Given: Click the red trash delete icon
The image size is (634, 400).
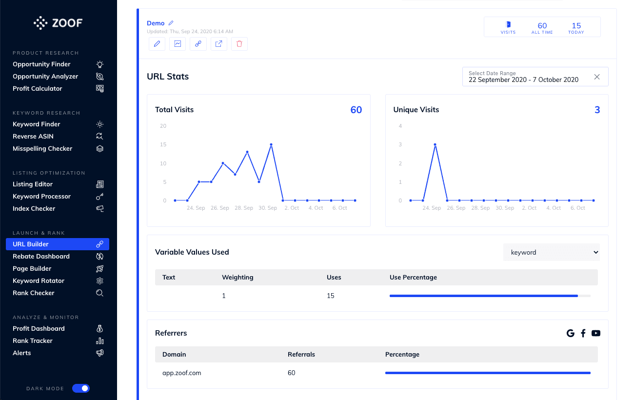Looking at the screenshot, I should (x=239, y=43).
